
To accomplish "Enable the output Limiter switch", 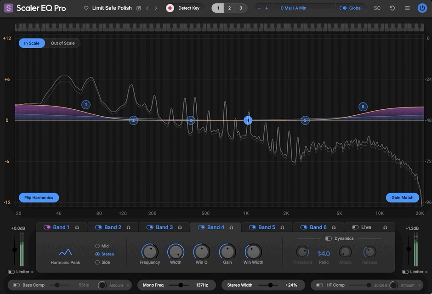I will pyautogui.click(x=405, y=272).
